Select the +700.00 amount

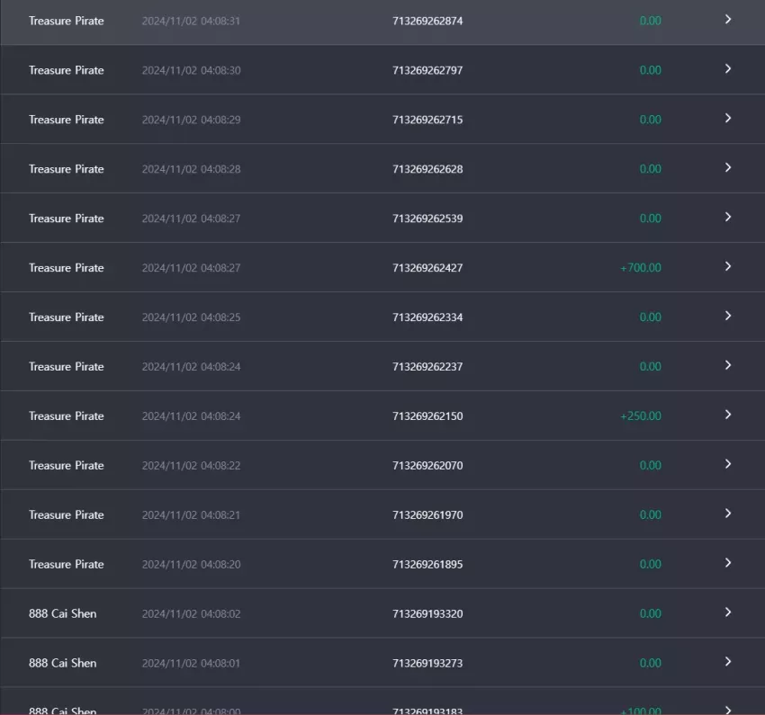641,268
